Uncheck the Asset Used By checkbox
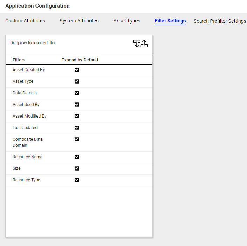Viewport: 247px width, 246px height. point(77,105)
